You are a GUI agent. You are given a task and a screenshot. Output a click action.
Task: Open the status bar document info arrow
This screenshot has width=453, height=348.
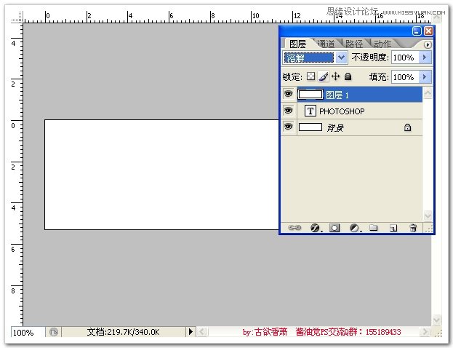(191, 331)
